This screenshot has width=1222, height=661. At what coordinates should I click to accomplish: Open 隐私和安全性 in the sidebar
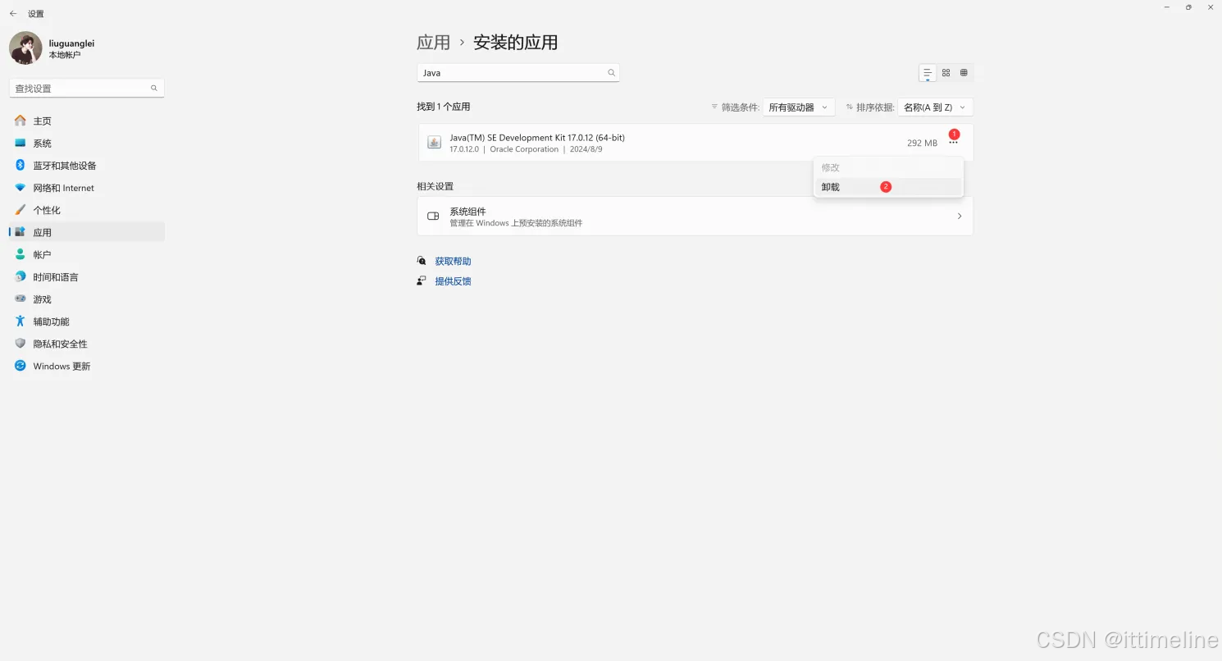tap(87, 344)
